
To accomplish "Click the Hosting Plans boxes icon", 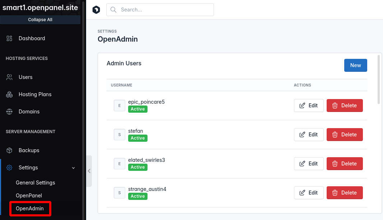I will [10, 94].
